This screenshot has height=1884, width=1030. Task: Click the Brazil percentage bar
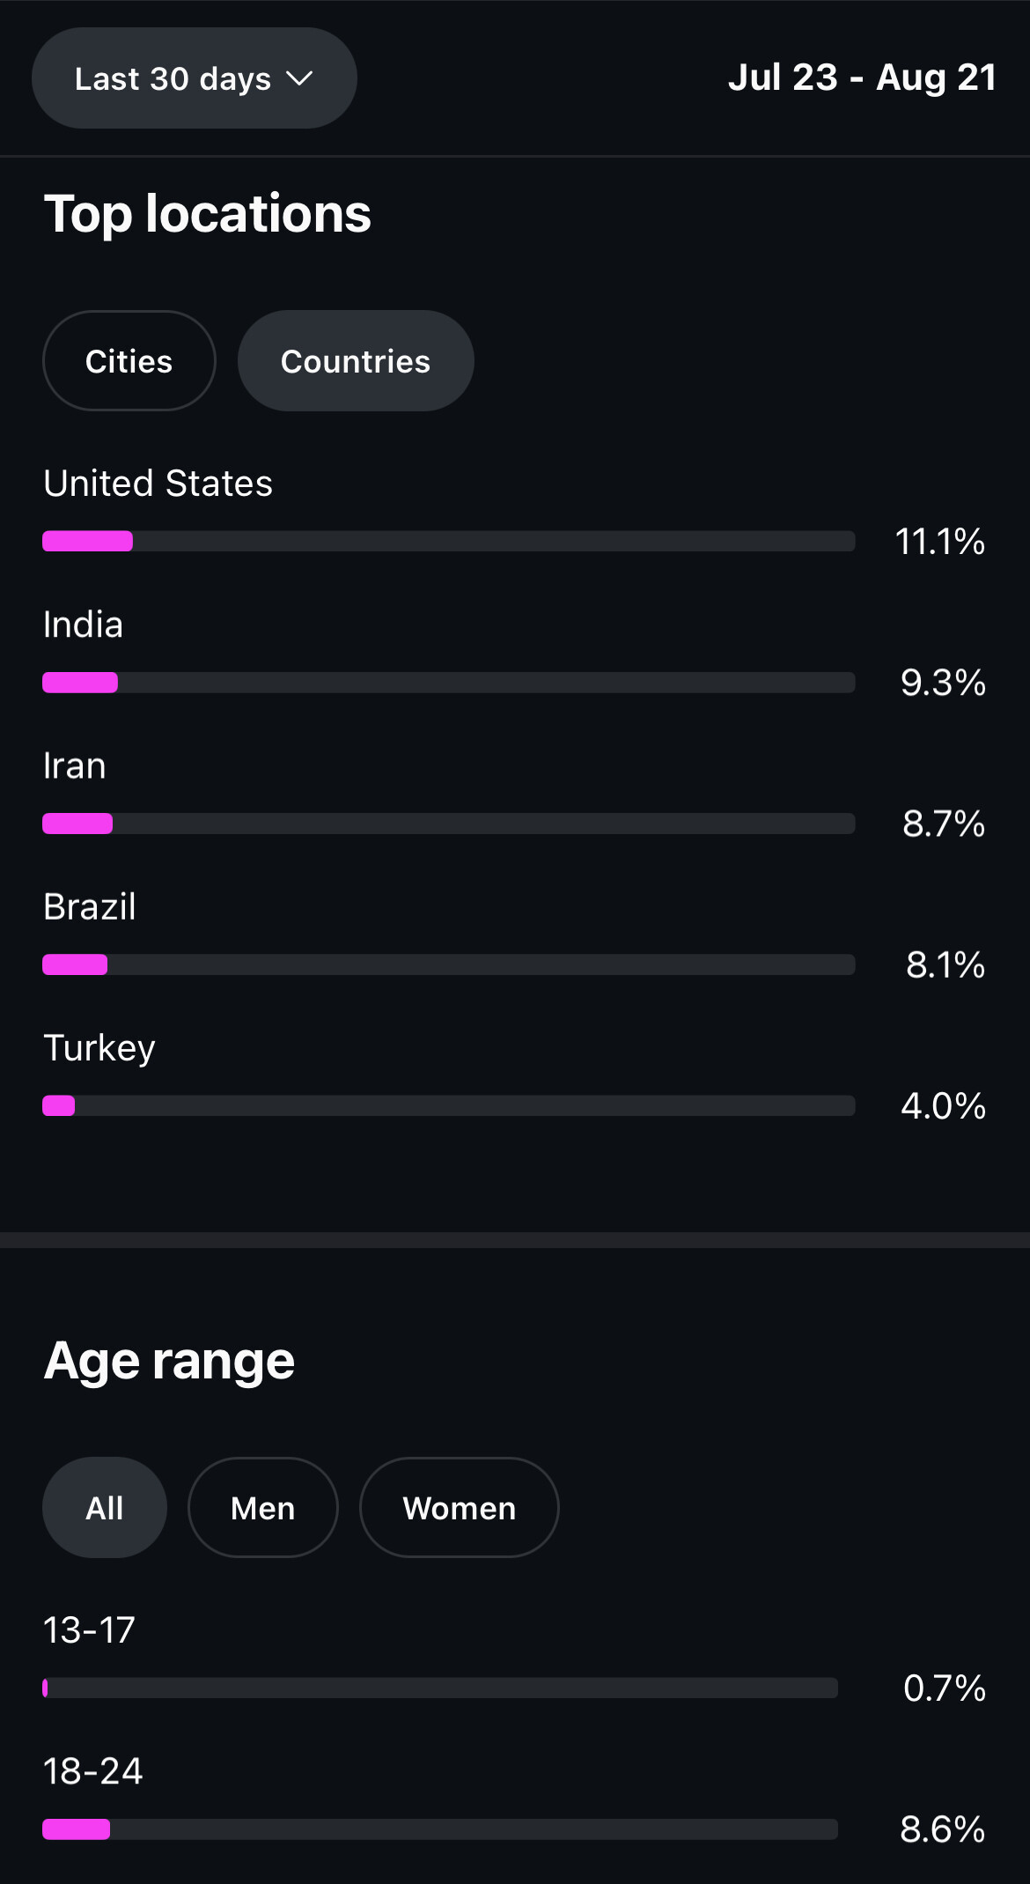448,964
